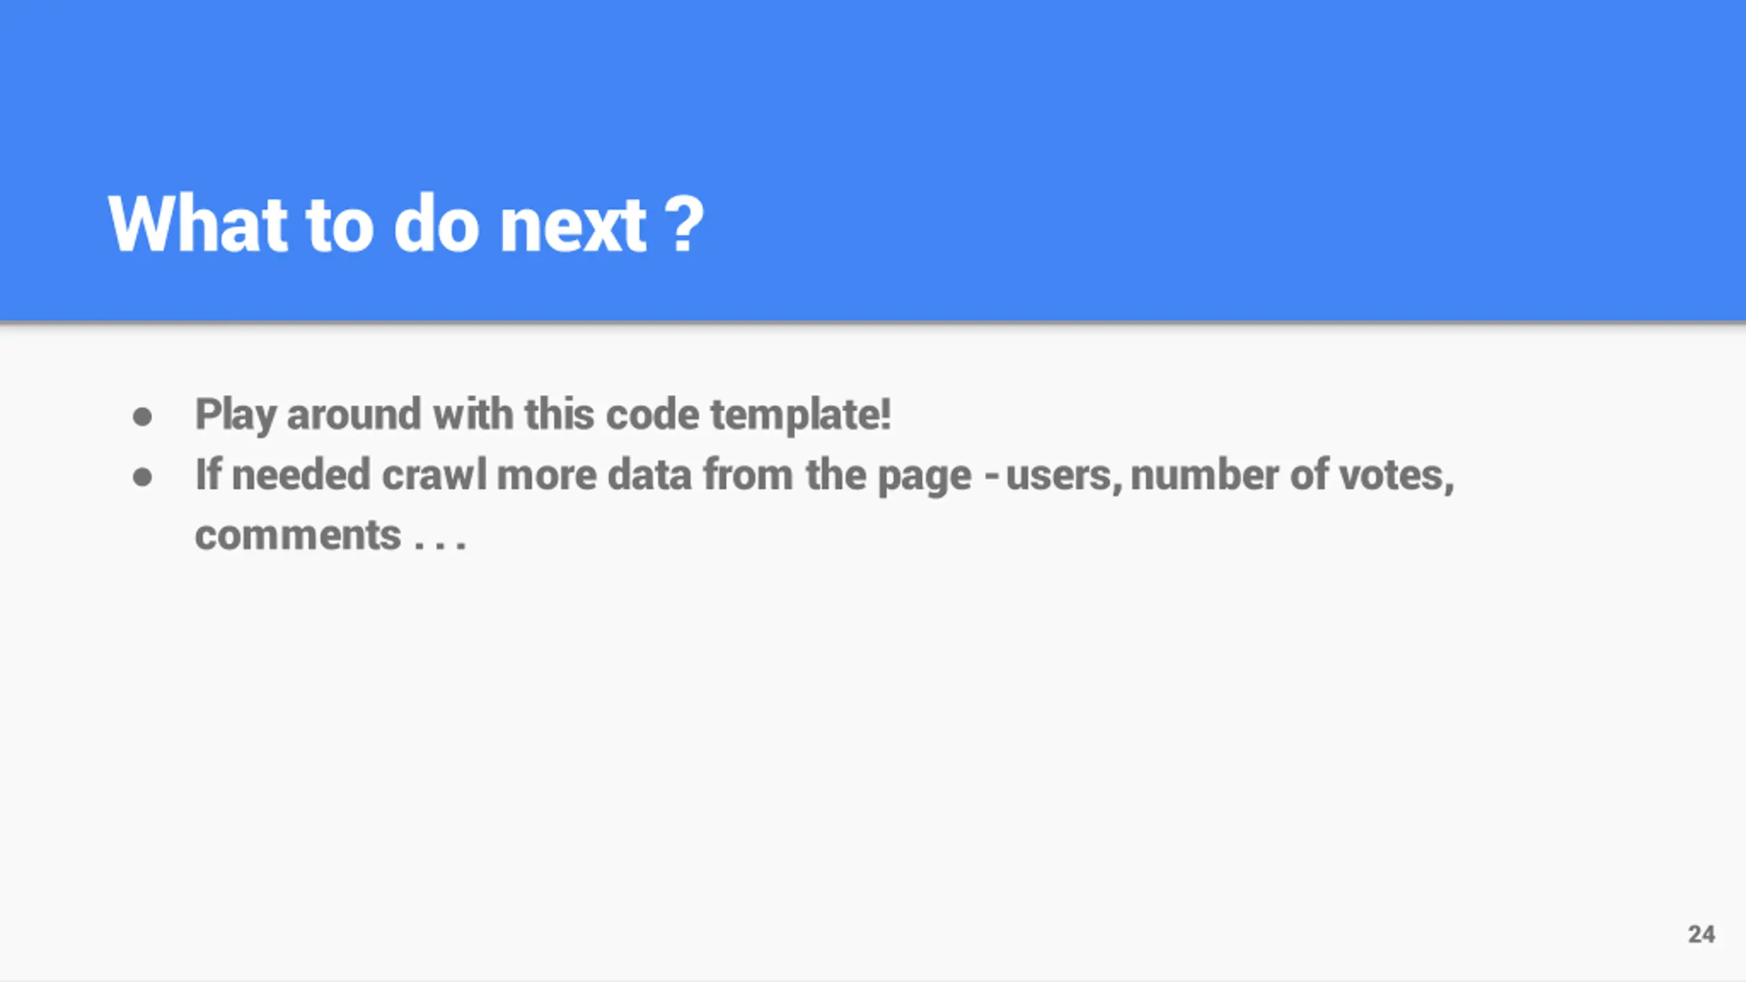
Task: Click the word "users," in second bullet
Action: (x=1063, y=476)
